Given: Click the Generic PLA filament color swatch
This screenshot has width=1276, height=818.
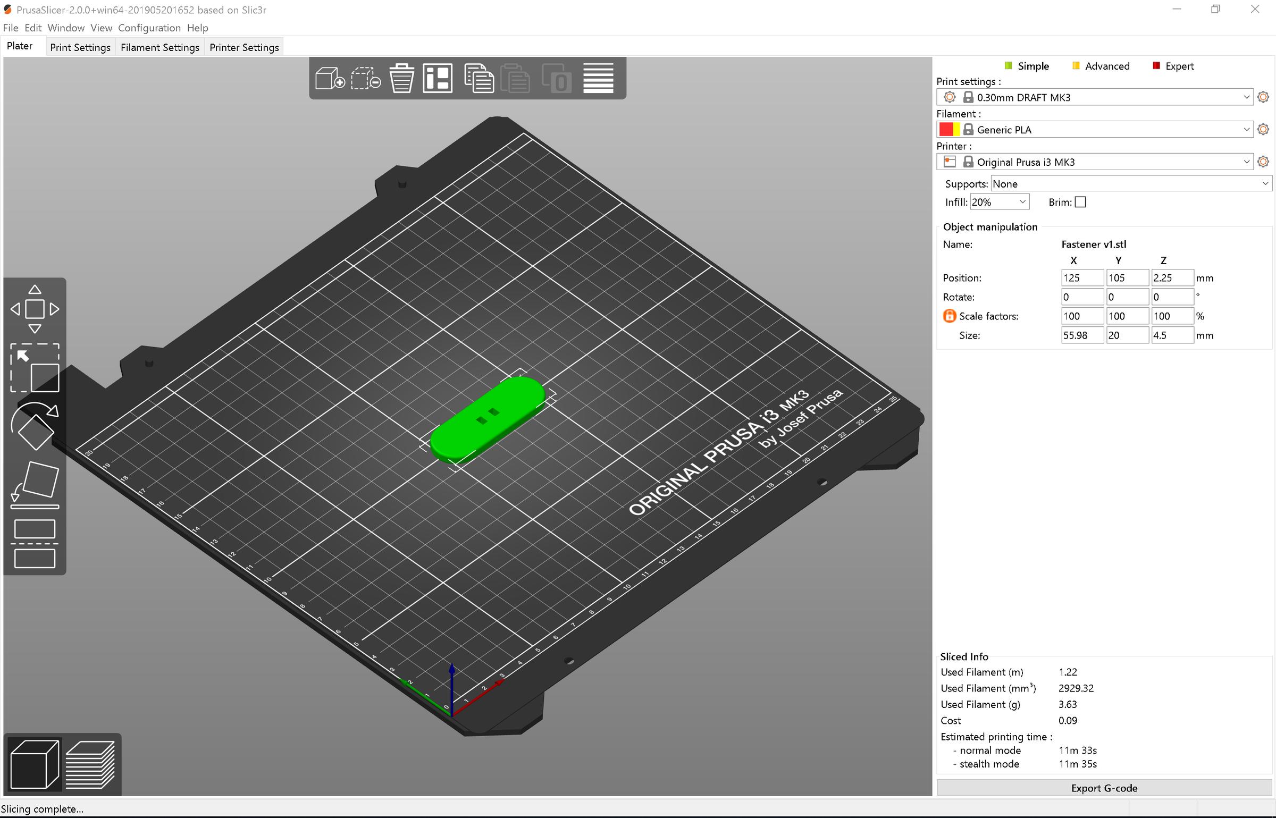Looking at the screenshot, I should pos(949,129).
